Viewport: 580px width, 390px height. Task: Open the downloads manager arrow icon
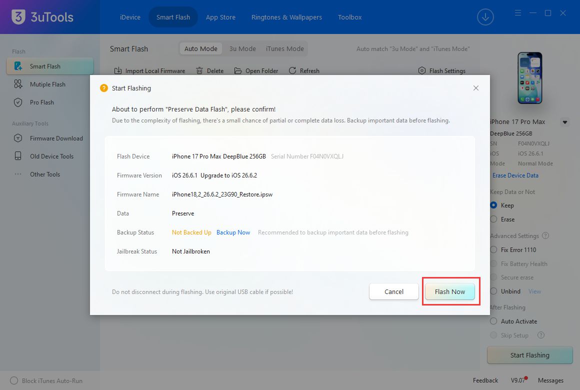tap(485, 17)
